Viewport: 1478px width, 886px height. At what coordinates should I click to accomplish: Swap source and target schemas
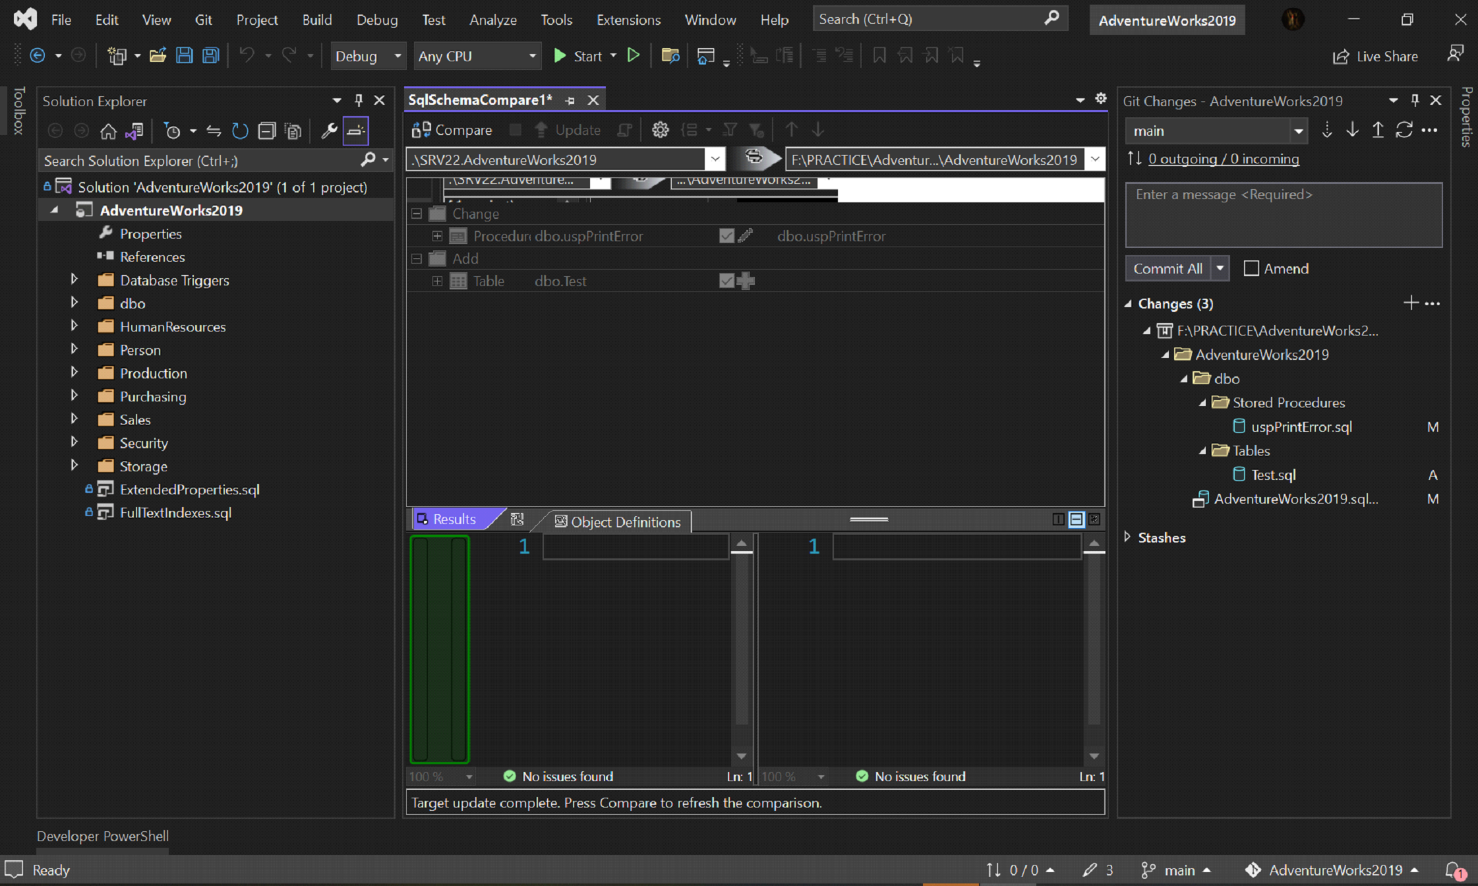click(x=754, y=158)
